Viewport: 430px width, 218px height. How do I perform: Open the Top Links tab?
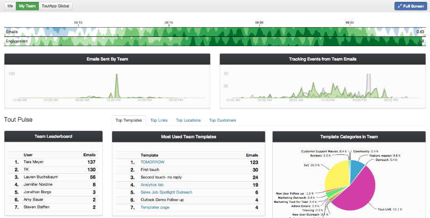point(159,120)
